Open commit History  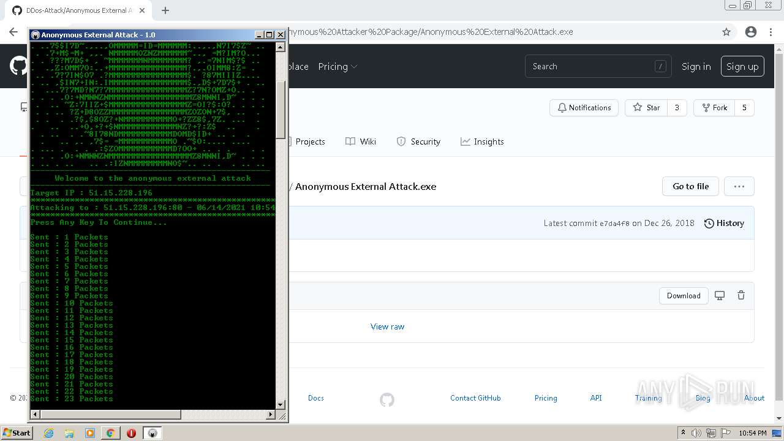(x=724, y=223)
